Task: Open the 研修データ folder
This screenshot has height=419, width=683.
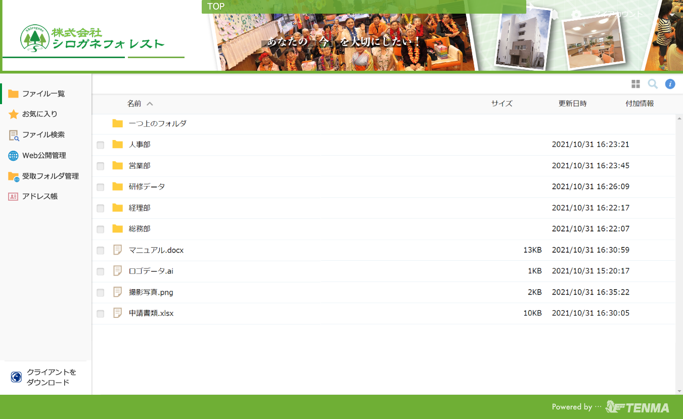Action: [x=147, y=187]
